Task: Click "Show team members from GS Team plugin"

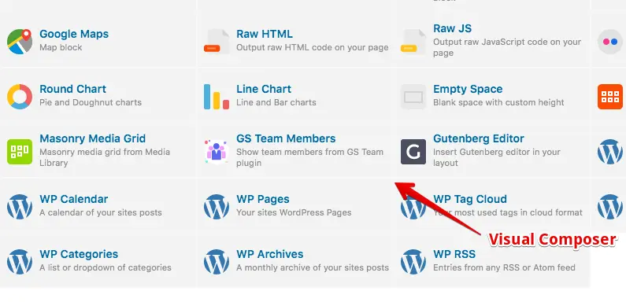Action: [x=309, y=157]
